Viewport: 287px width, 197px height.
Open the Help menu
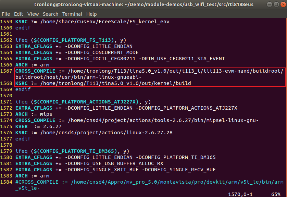[x=91, y=14]
